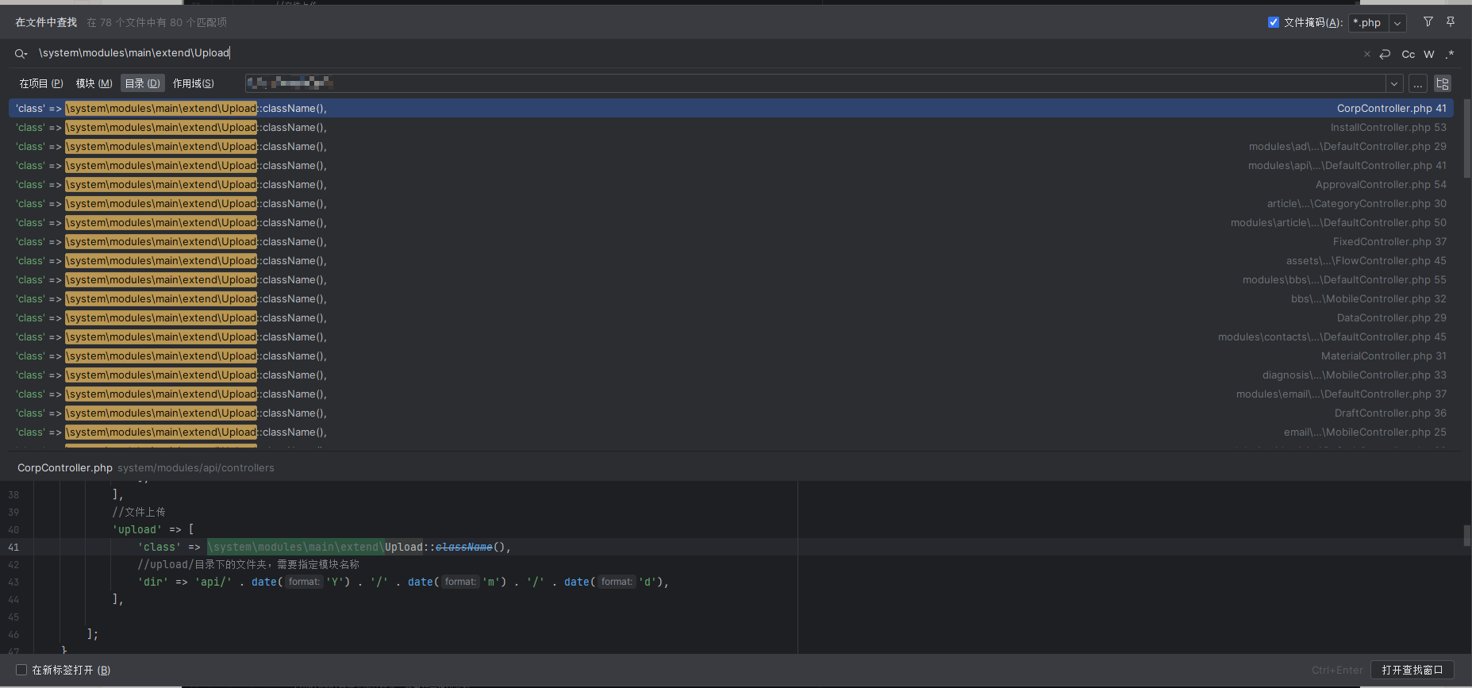Expand the directory path dropdown arrow

tap(1394, 83)
